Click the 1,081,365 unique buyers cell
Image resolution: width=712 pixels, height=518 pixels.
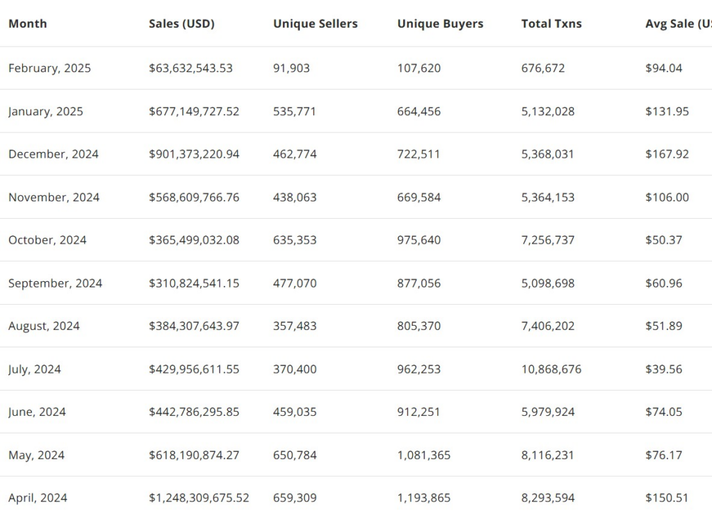423,455
